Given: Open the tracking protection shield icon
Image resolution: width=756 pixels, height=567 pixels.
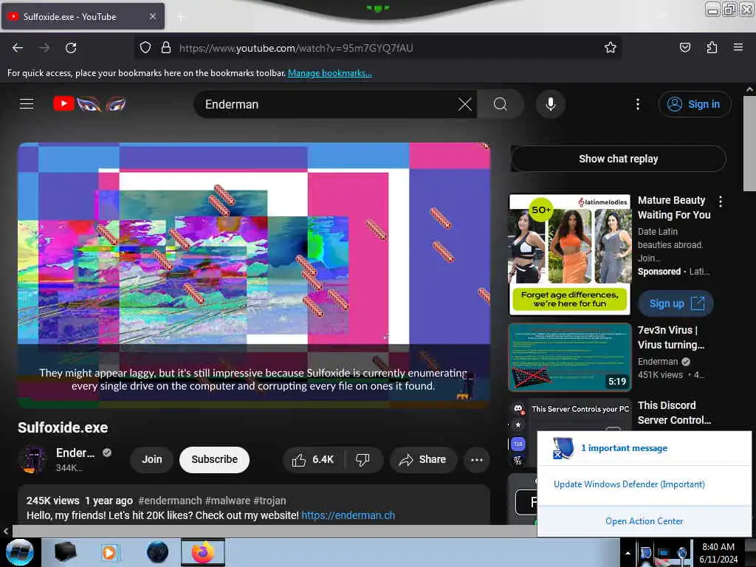Looking at the screenshot, I should (145, 48).
